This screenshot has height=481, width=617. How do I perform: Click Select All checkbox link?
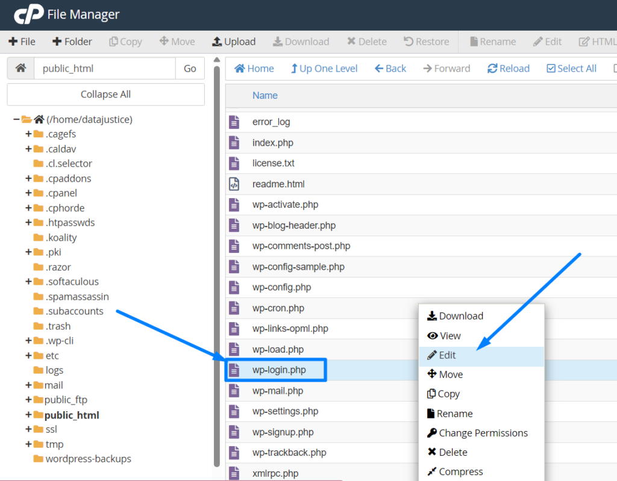click(x=571, y=69)
